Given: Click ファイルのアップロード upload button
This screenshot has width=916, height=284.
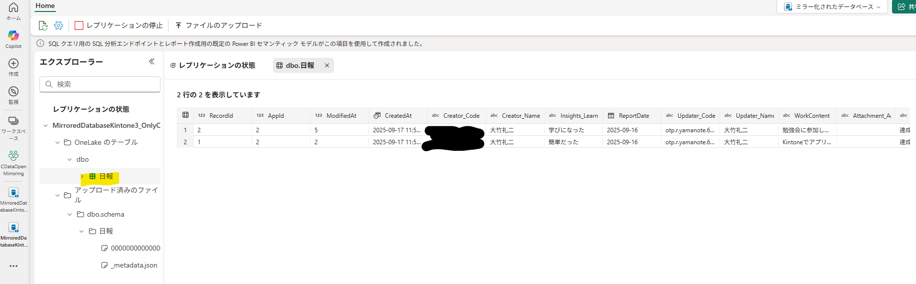Looking at the screenshot, I should click(x=218, y=25).
